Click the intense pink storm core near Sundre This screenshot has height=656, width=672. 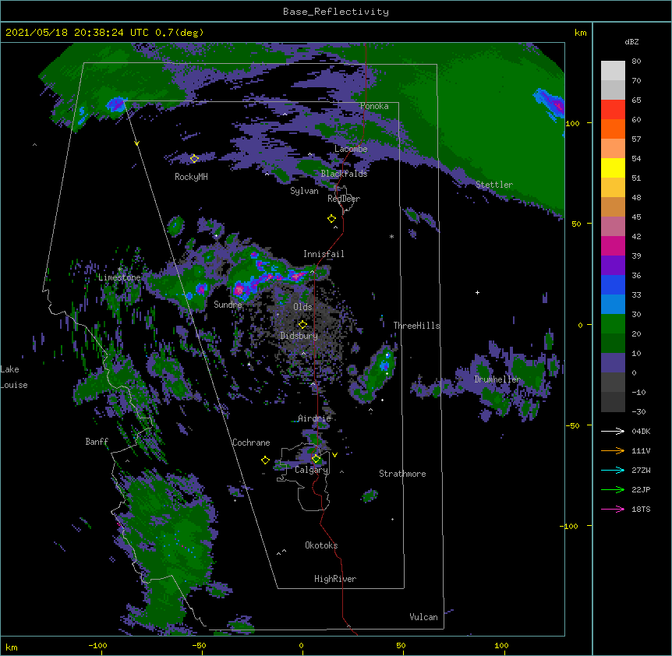coord(239,291)
